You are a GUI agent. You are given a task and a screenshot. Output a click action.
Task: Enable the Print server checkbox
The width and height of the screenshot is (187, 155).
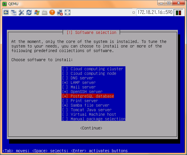pyautogui.click(x=65, y=101)
